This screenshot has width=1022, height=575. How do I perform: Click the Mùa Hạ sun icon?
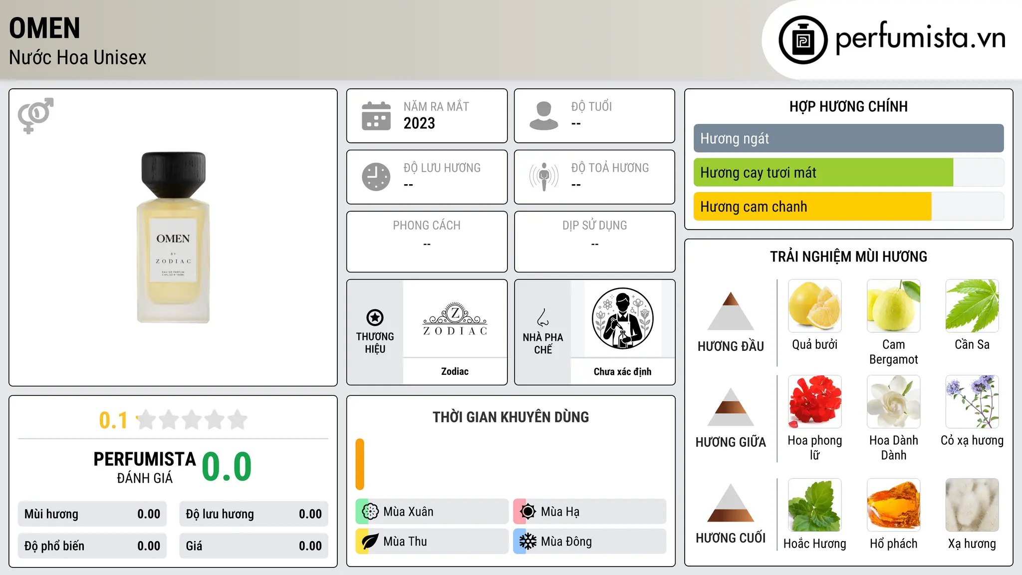[528, 512]
